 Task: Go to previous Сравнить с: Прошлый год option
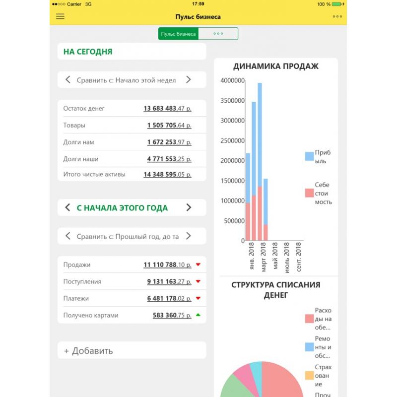coord(67,236)
